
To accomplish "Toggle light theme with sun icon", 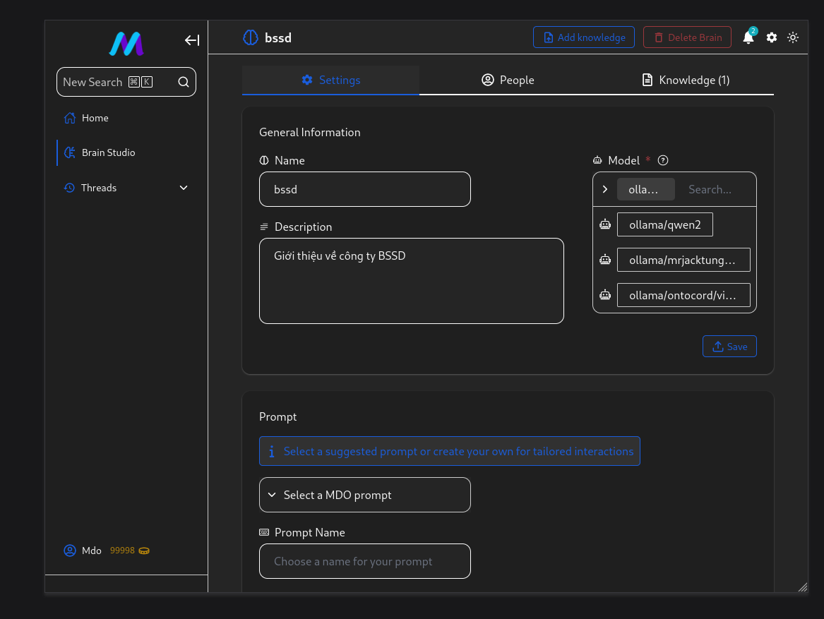I will coord(793,37).
